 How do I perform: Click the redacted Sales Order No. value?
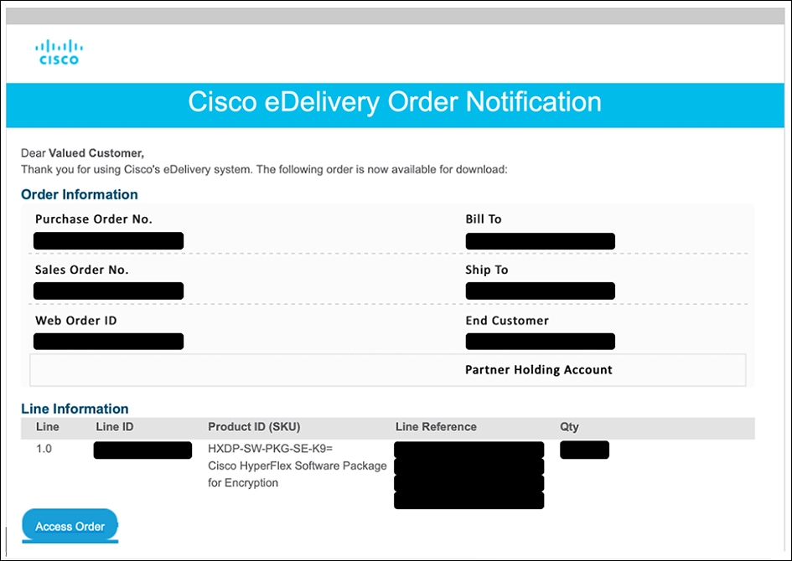click(108, 291)
